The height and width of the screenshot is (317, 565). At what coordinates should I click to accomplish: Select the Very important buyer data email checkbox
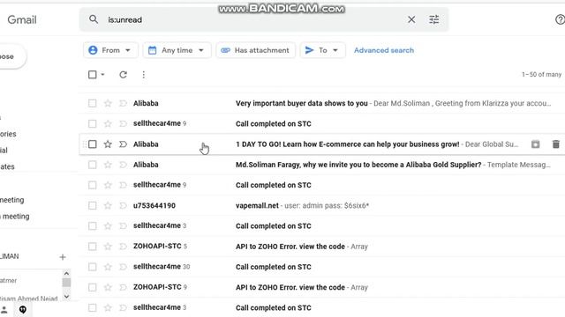tap(92, 104)
